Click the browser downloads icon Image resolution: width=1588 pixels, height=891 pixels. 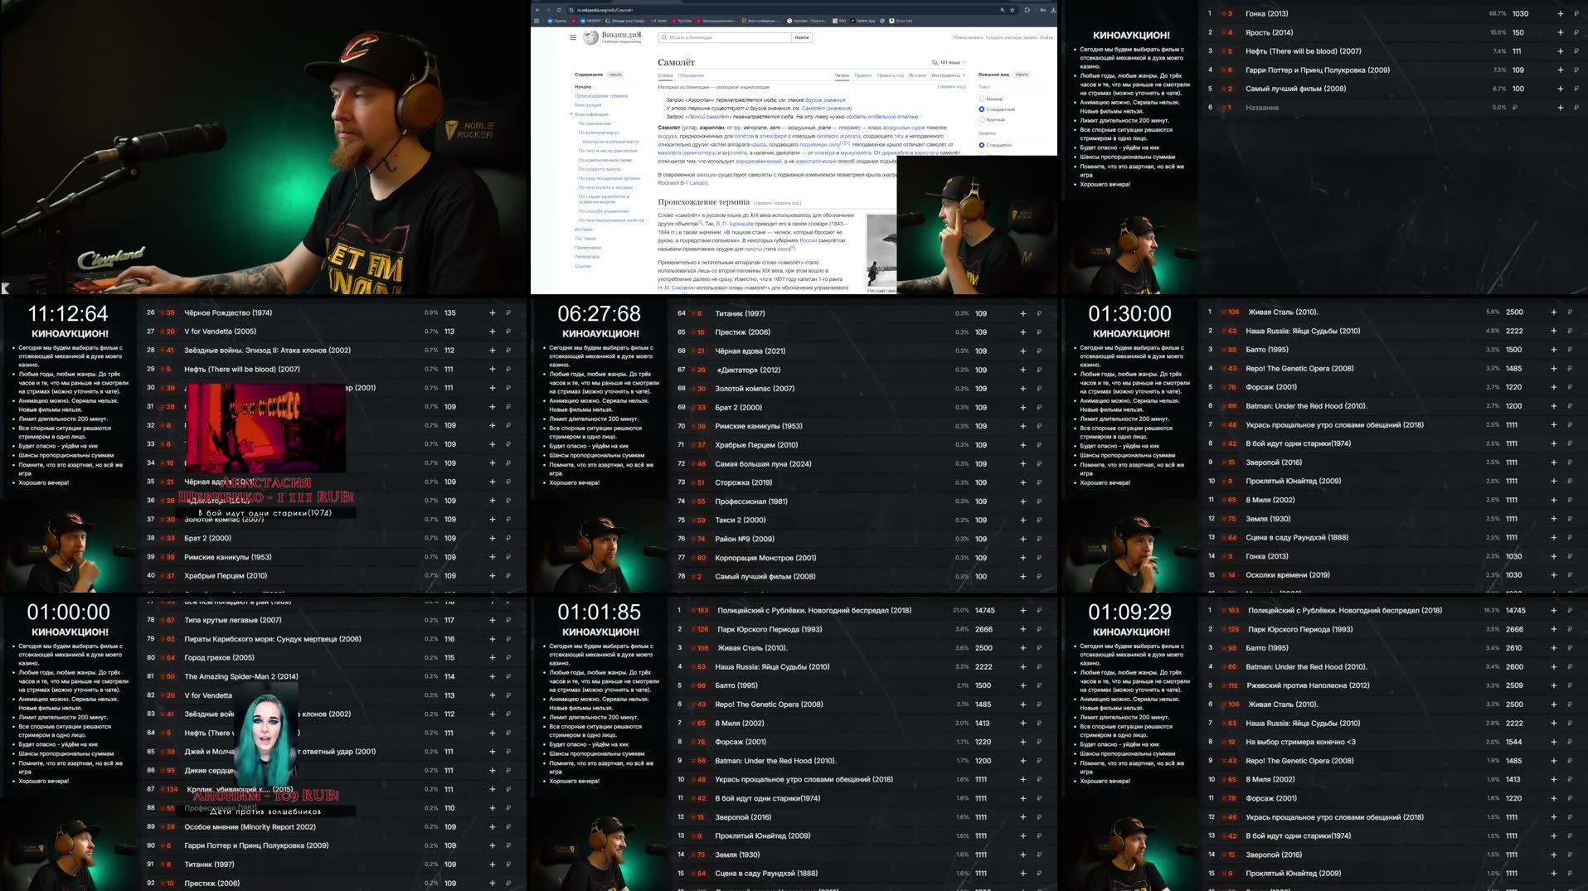(1053, 10)
